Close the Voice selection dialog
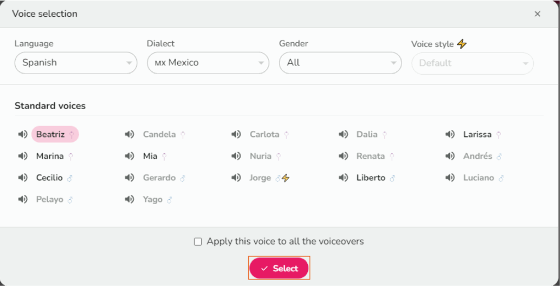Viewport: 560px width, 286px height. 538,14
